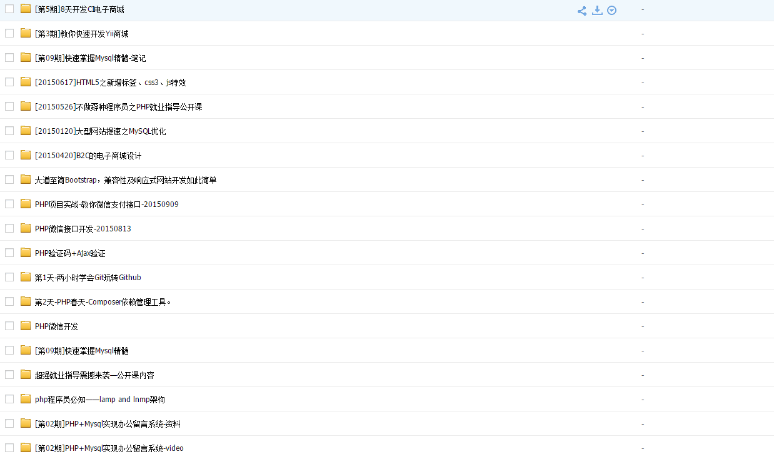This screenshot has height=459, width=774.
Task: Click the folder icon for PHP项目实战-教你微信支付接口
Action: 26,204
